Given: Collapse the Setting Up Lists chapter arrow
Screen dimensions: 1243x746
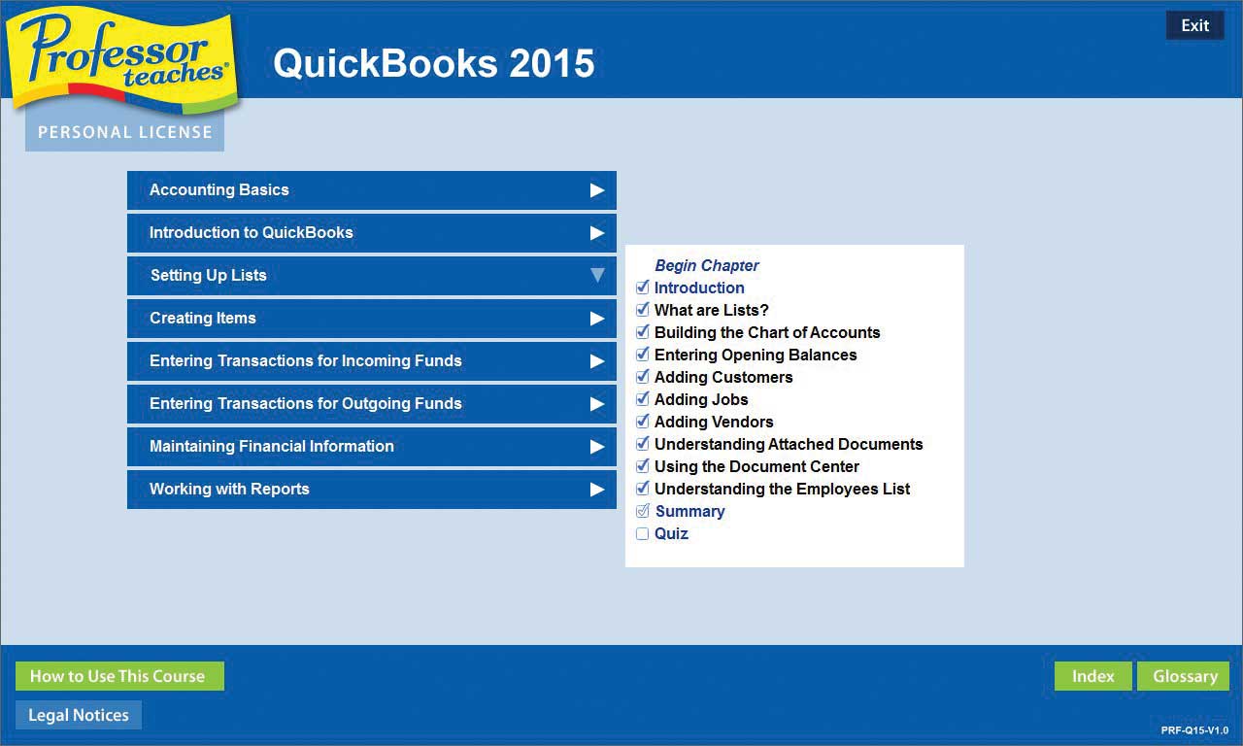Looking at the screenshot, I should click(x=597, y=276).
